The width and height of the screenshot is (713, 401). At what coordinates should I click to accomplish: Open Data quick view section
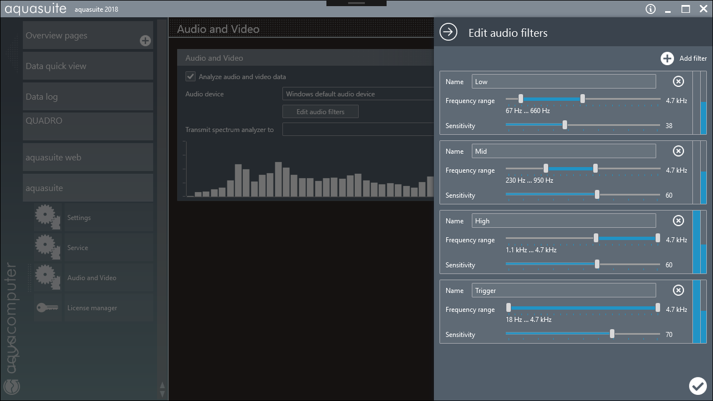(88, 66)
